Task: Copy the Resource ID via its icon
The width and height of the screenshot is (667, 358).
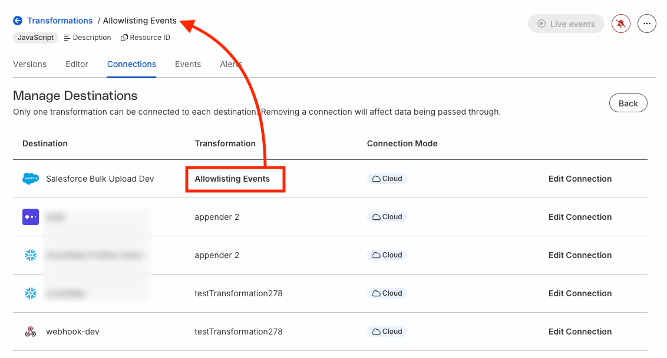Action: (124, 38)
